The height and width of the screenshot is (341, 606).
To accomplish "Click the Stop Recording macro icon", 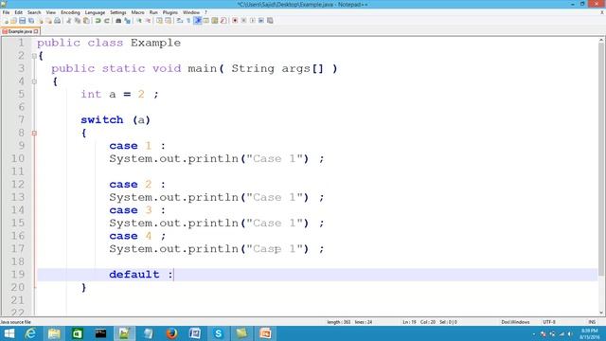I will [x=243, y=21].
